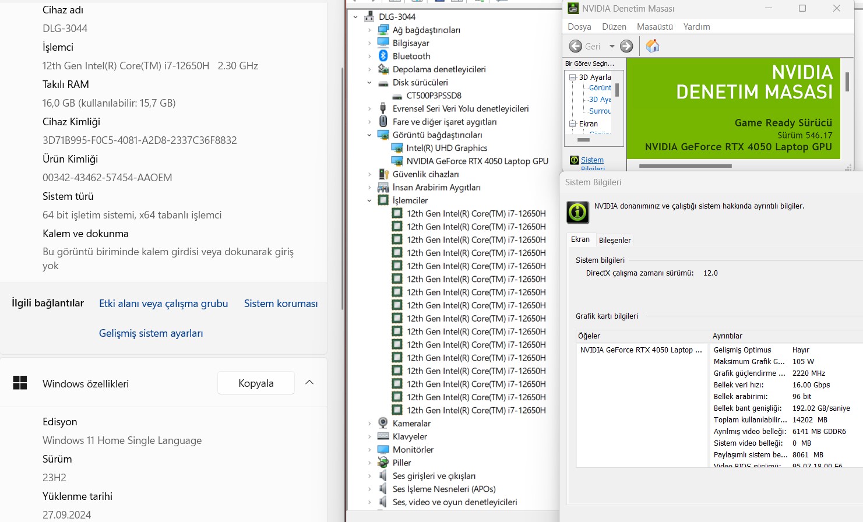Click the Kopyala button

click(256, 383)
